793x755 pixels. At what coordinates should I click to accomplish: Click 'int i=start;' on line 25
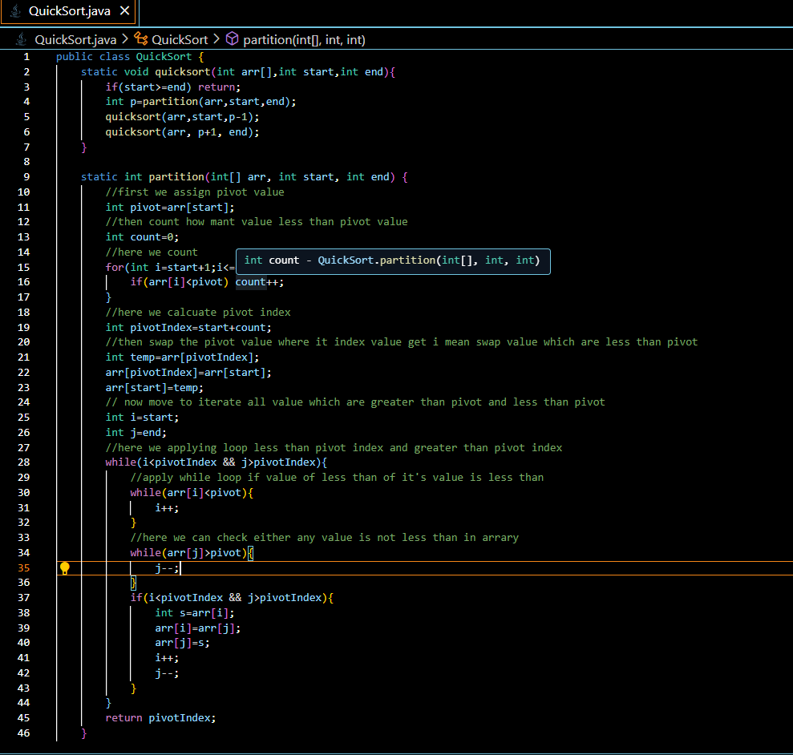[x=142, y=418]
